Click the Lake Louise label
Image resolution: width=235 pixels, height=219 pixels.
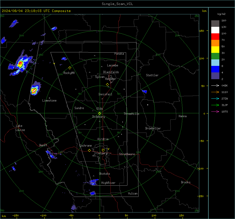click(20, 128)
